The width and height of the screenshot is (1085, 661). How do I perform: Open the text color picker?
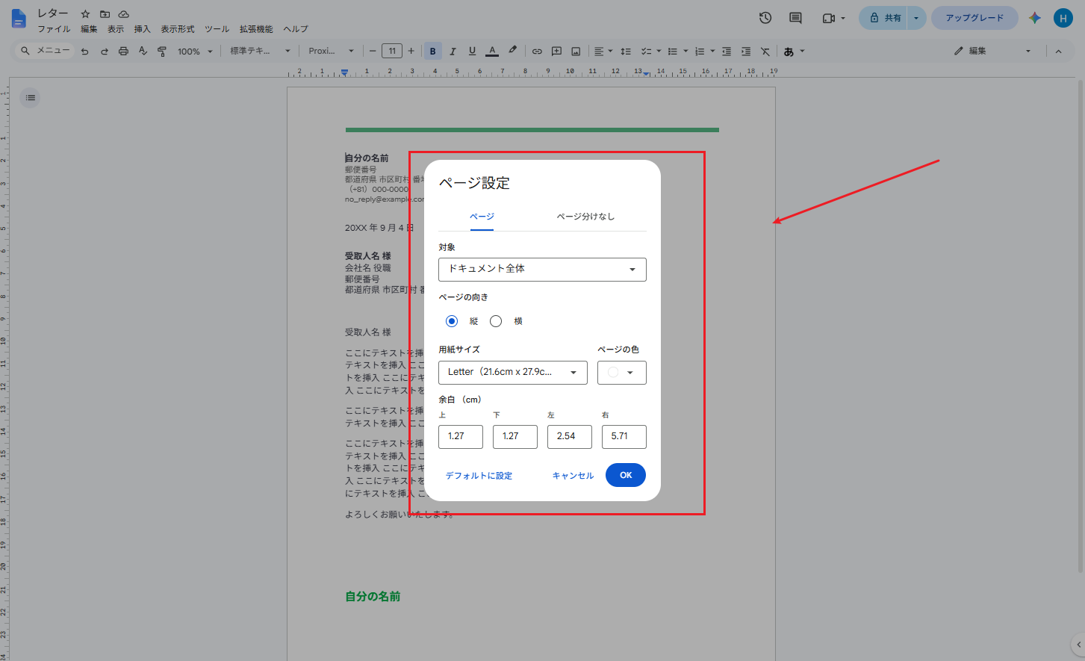coord(492,52)
